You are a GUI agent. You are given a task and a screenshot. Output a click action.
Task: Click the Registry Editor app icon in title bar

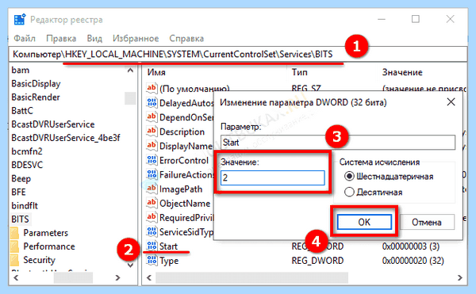[20, 20]
